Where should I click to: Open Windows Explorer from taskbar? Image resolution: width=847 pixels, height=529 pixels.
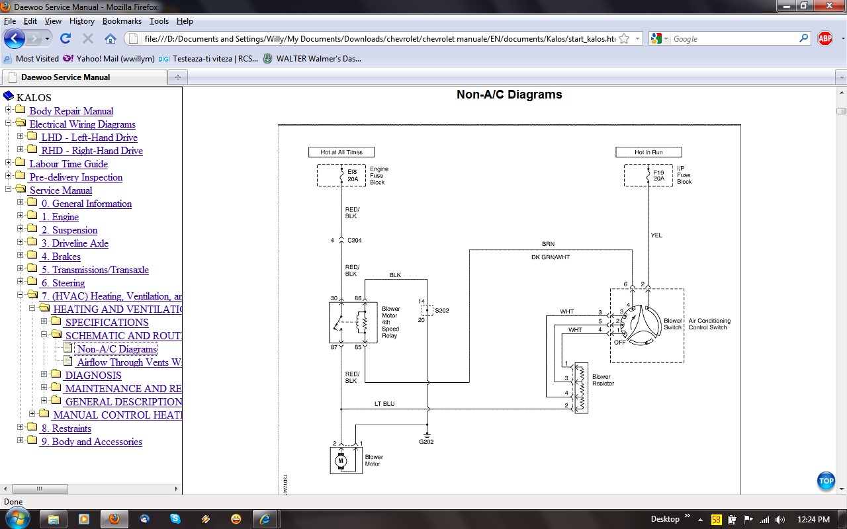[54, 519]
